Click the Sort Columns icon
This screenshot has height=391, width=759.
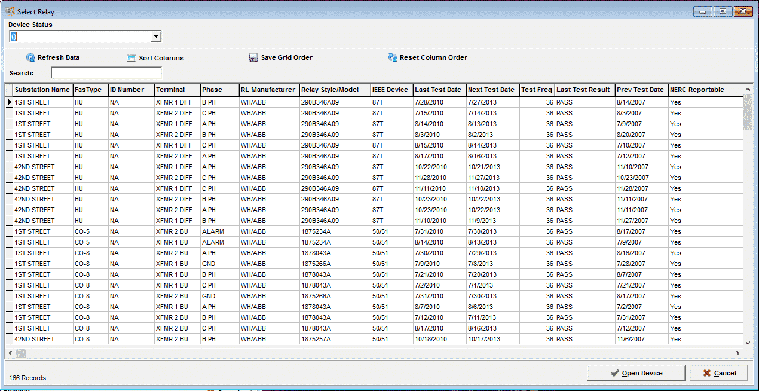(x=131, y=58)
